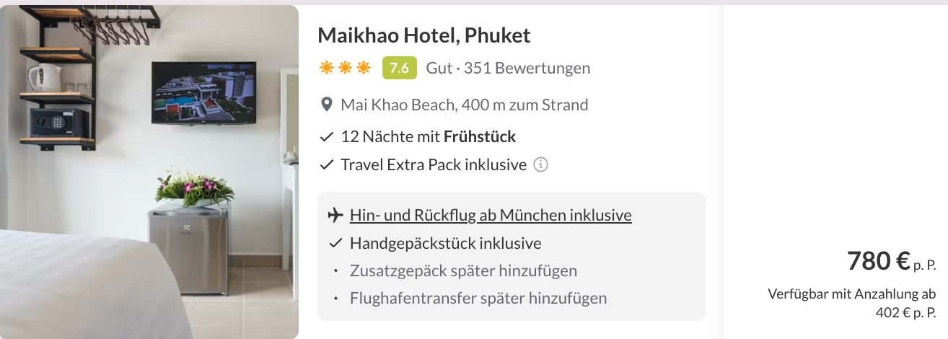The image size is (948, 339).
Task: Click the info icon beside Travel Extra Pack
Action: tap(540, 164)
